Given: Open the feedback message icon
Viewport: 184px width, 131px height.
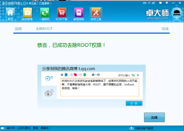Looking at the screenshot, I should pyautogui.click(x=160, y=3).
